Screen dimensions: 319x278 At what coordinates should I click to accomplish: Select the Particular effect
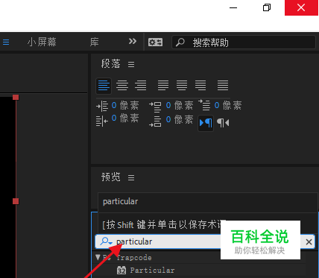pos(152,270)
